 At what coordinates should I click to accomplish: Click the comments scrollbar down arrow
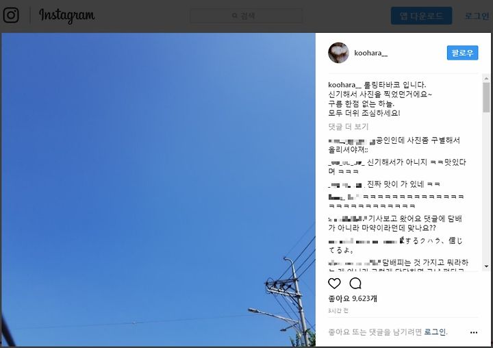click(486, 266)
